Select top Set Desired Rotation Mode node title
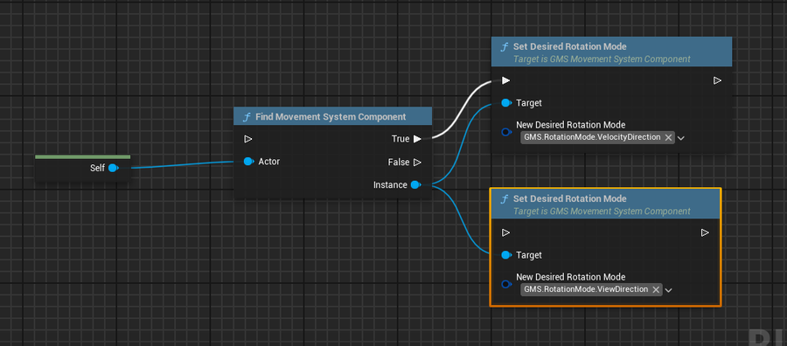 569,46
